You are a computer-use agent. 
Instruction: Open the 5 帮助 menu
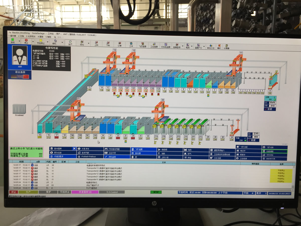point(48,37)
